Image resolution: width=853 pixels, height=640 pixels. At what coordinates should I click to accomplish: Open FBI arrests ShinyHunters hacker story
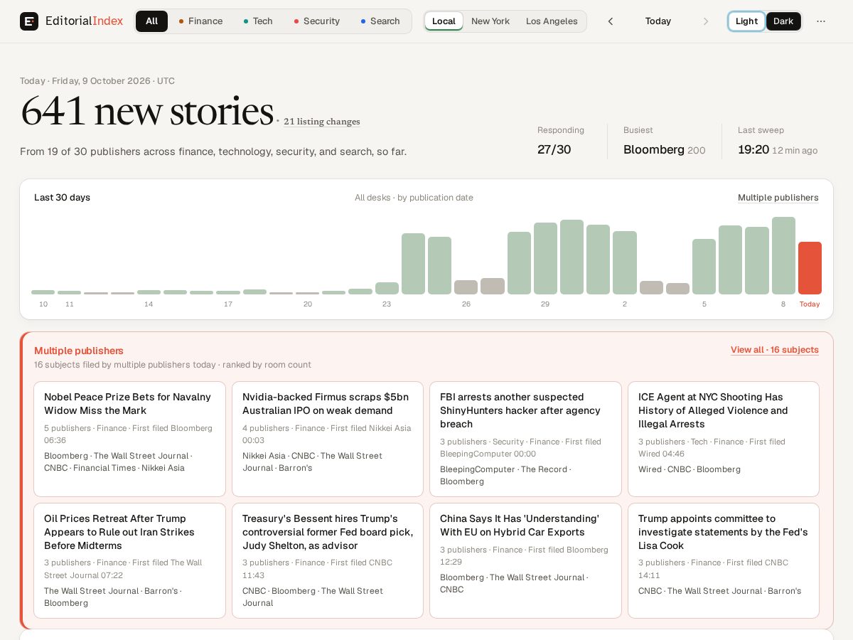525,439
